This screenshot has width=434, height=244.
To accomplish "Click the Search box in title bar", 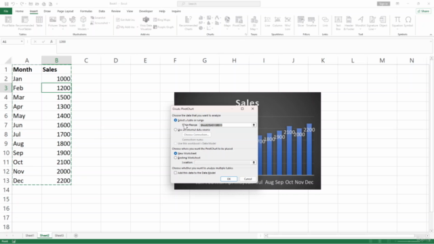I will coord(218,3).
